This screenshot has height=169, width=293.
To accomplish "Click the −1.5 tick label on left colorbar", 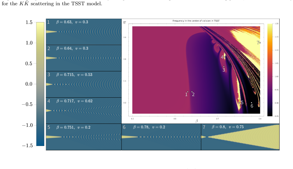I will pyautogui.click(x=27, y=146).
